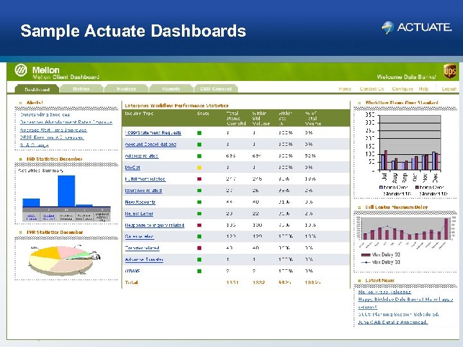The image size is (463, 347).
Task: Open the New Accounts link
Action: 140,202
